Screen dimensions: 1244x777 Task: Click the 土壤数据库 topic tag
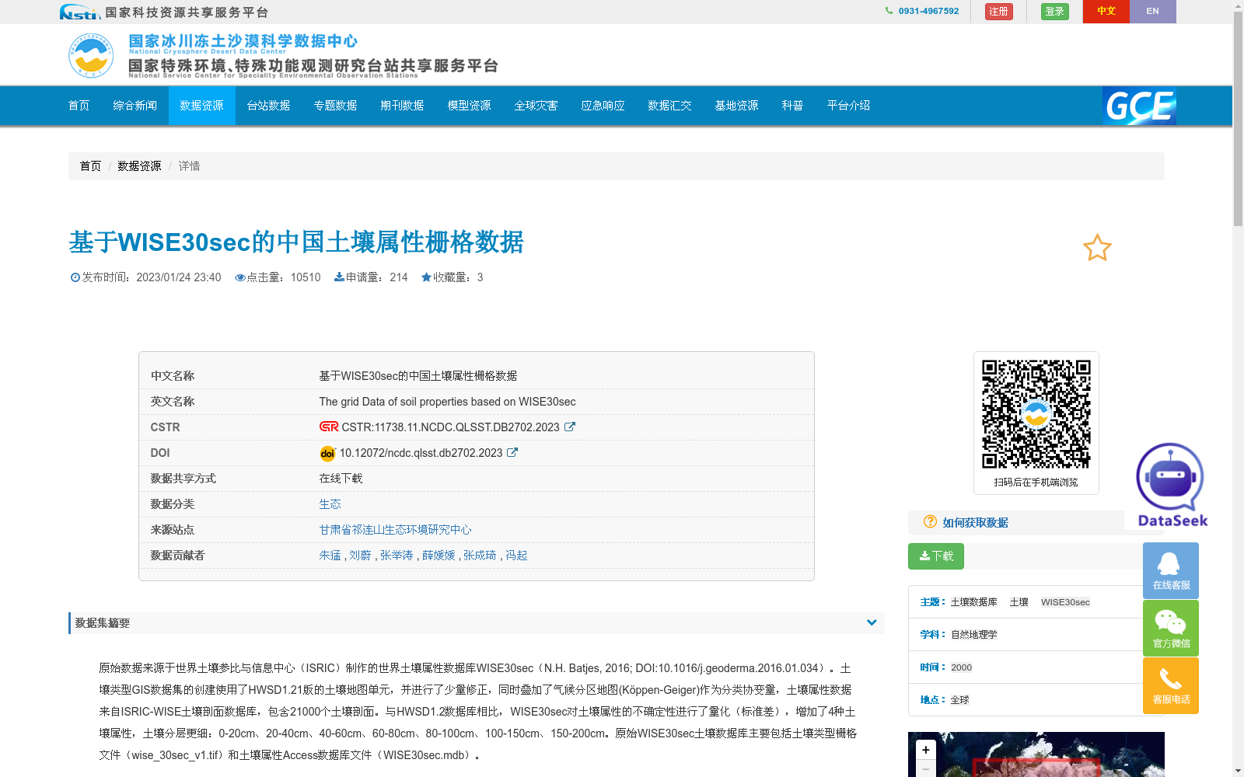(x=974, y=602)
